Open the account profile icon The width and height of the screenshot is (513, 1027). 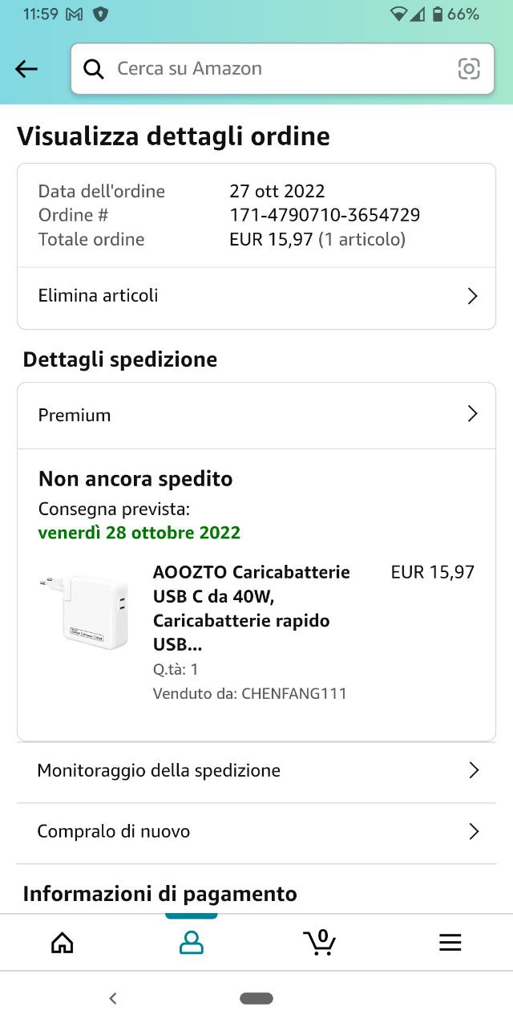(191, 943)
